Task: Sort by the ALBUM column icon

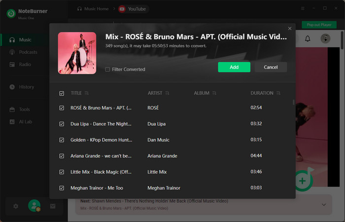Action: point(214,93)
